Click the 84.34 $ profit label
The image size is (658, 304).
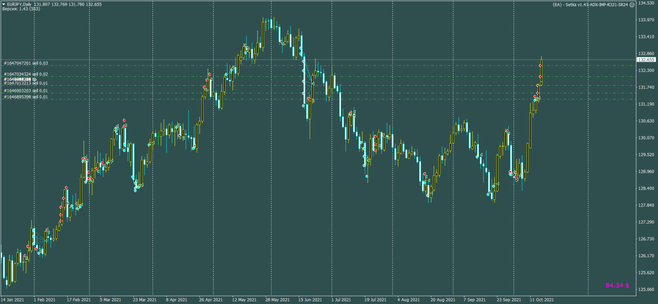pos(617,285)
